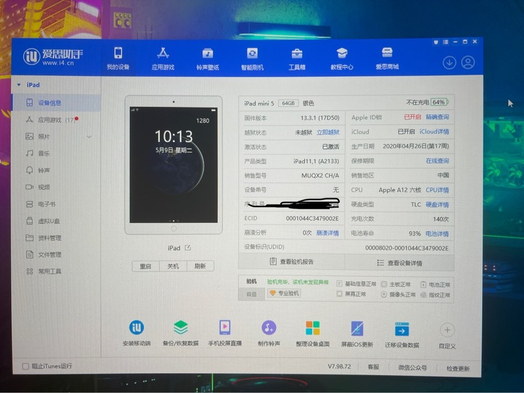This screenshot has width=524, height=393.
Task: Collapse the iPad device tree
Action: (18, 85)
